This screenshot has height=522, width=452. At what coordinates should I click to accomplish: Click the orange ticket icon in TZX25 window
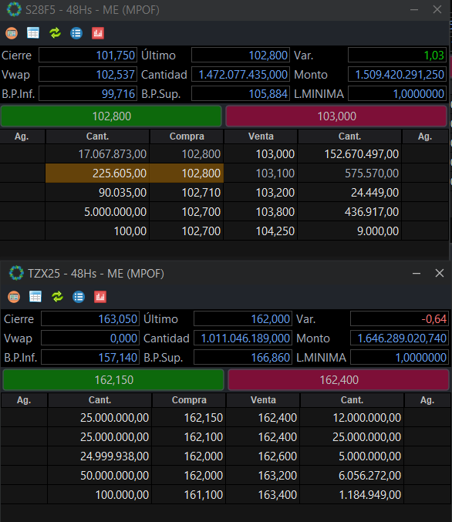click(14, 297)
